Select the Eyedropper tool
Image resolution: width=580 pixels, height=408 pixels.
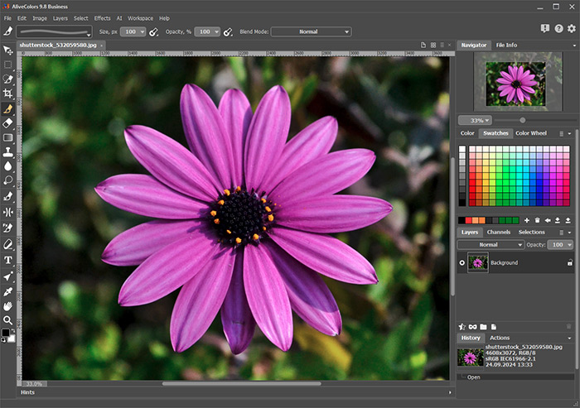coord(7,292)
